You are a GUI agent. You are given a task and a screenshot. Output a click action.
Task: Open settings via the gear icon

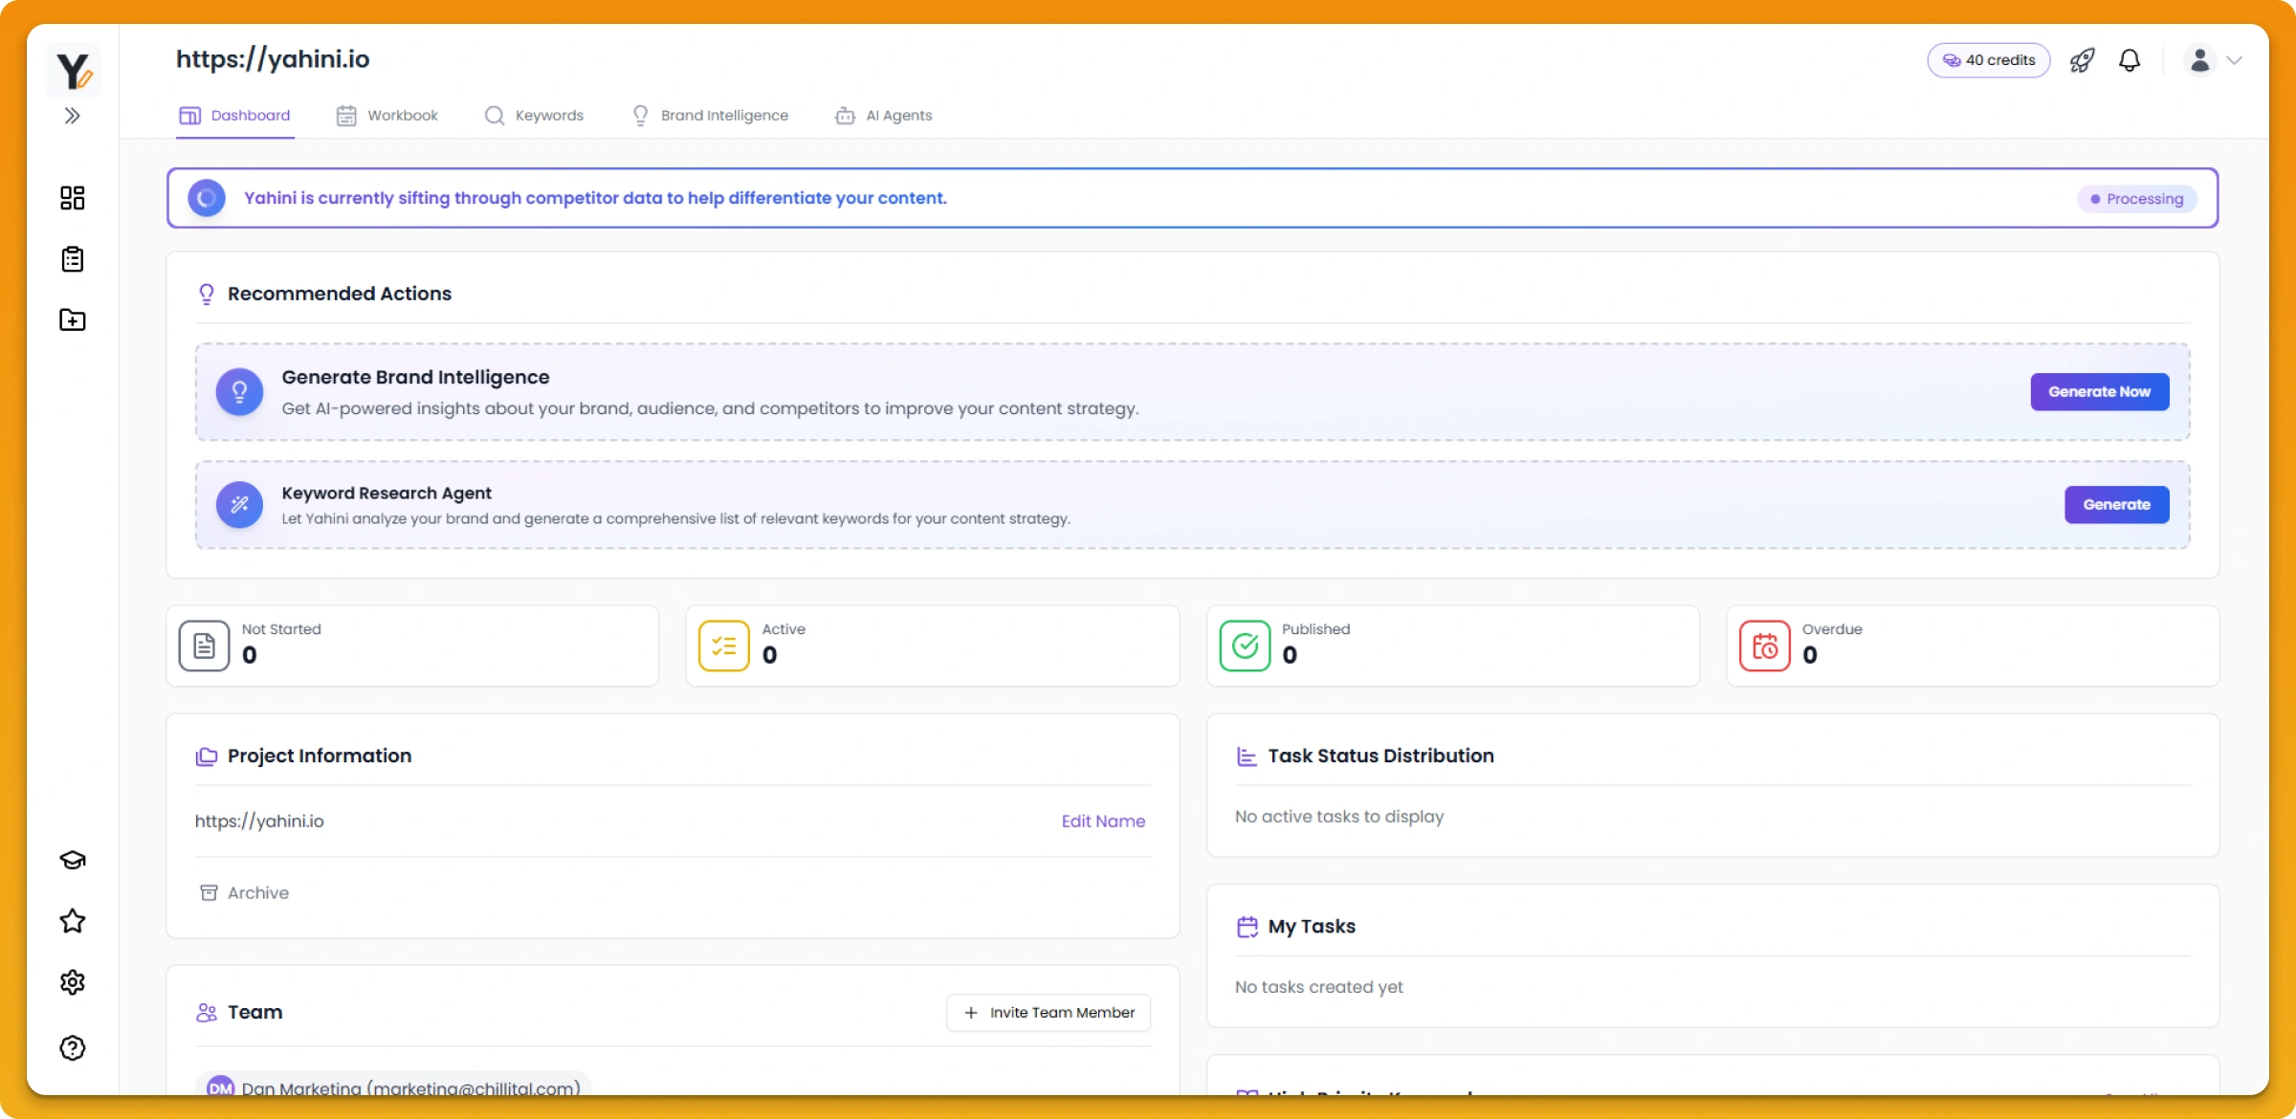coord(72,982)
